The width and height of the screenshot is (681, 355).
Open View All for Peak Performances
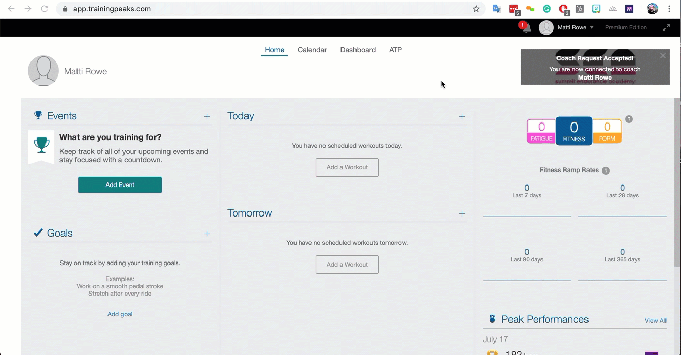click(x=655, y=321)
